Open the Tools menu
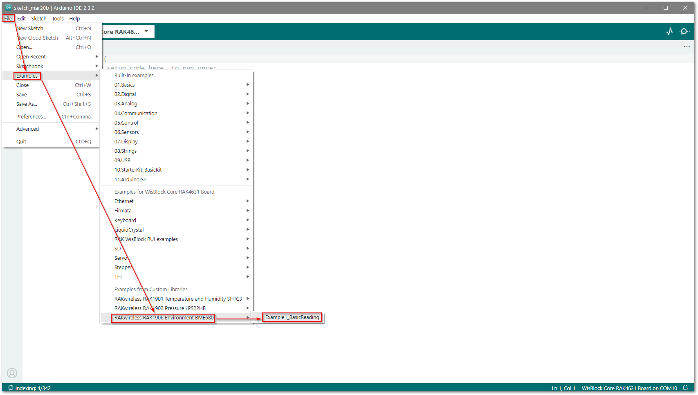The height and width of the screenshot is (395, 698). (58, 18)
